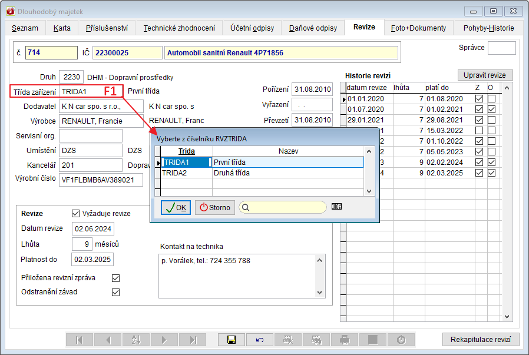Click the search magnifier icon in dialog
Image resolution: width=529 pixels, height=355 pixels.
pos(246,208)
